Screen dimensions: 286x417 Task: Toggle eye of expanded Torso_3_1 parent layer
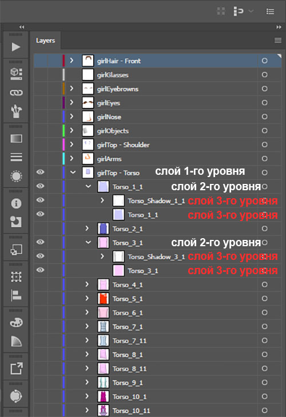click(40, 242)
